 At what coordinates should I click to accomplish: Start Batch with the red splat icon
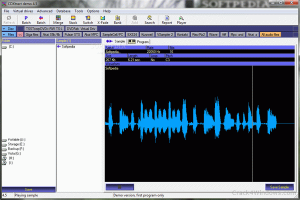tap(41, 20)
